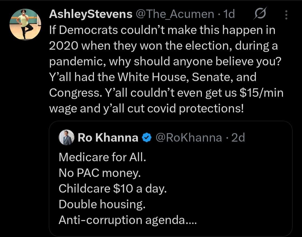
Task: Go to the @RoKhanna handle
Action: point(188,138)
